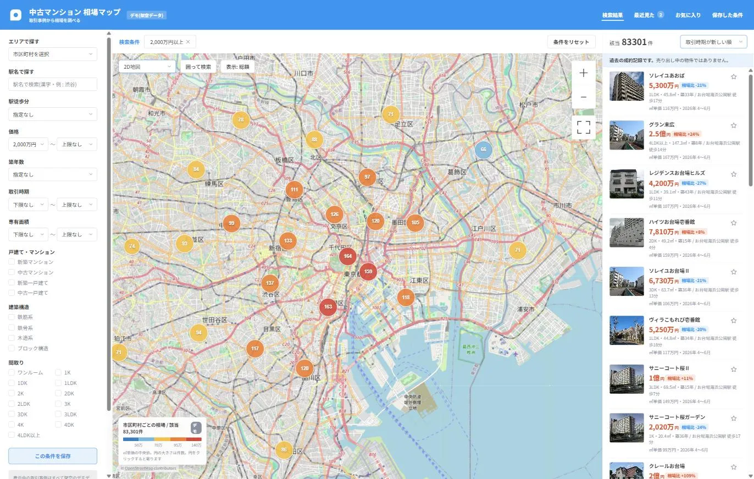Enable the 1LDK layout checkbox
Image resolution: width=754 pixels, height=479 pixels.
58,383
